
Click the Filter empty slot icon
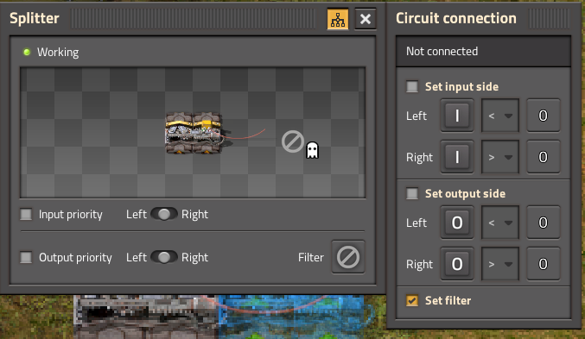tap(348, 257)
